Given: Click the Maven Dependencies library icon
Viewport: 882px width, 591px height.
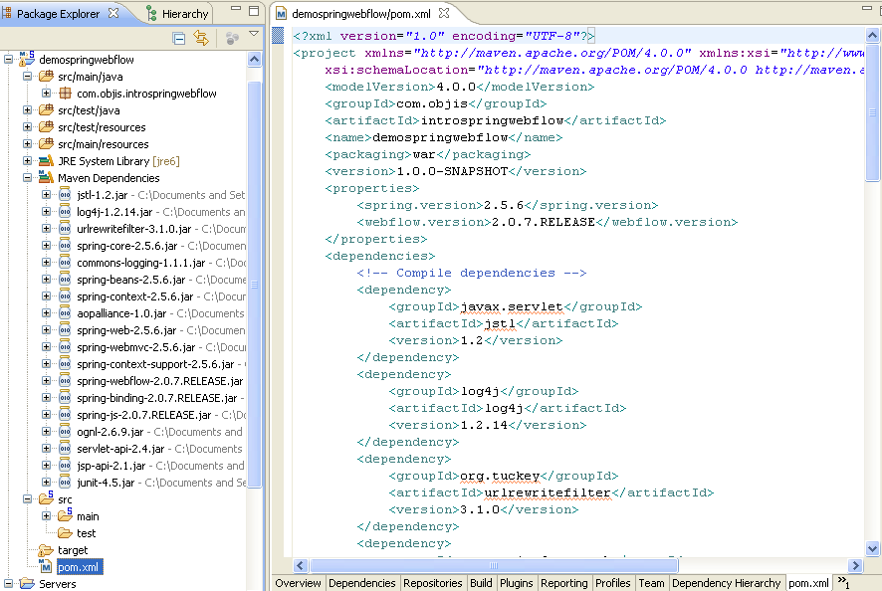Looking at the screenshot, I should [x=46, y=178].
